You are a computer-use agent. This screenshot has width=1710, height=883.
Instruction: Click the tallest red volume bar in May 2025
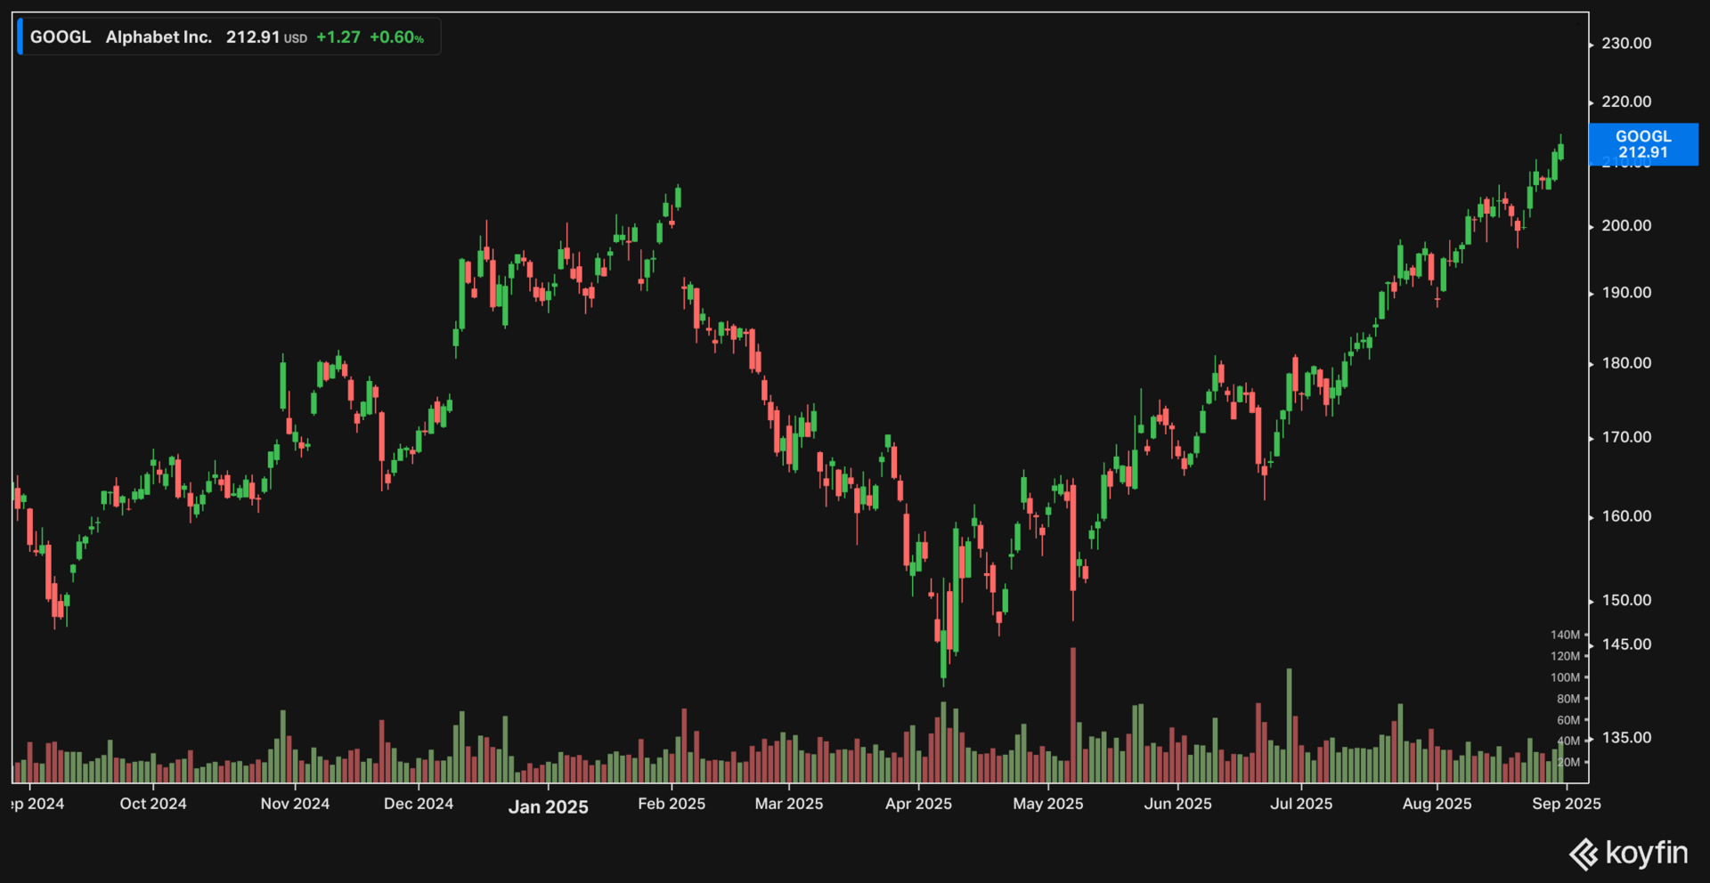tap(1073, 716)
